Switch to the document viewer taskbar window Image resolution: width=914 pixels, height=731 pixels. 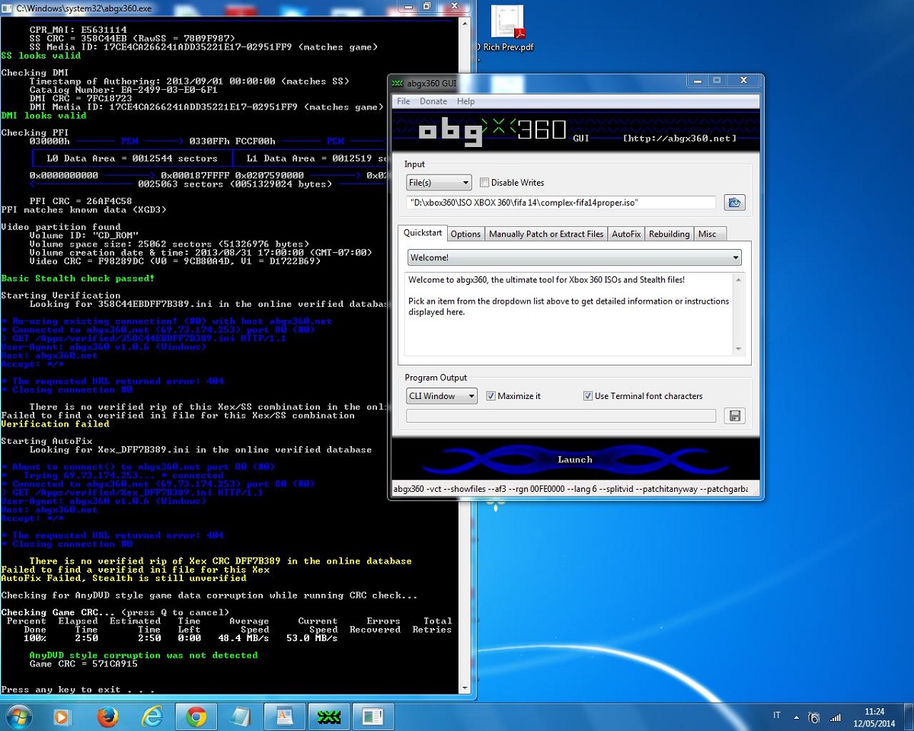click(284, 717)
